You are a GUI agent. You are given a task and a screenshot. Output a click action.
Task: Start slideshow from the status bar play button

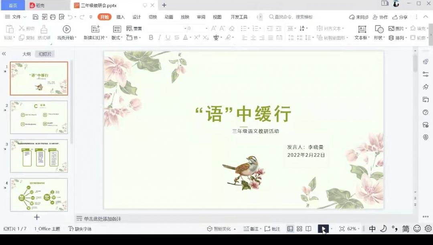322,229
